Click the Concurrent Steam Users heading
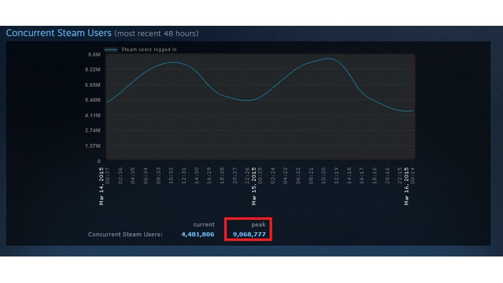 pos(59,33)
